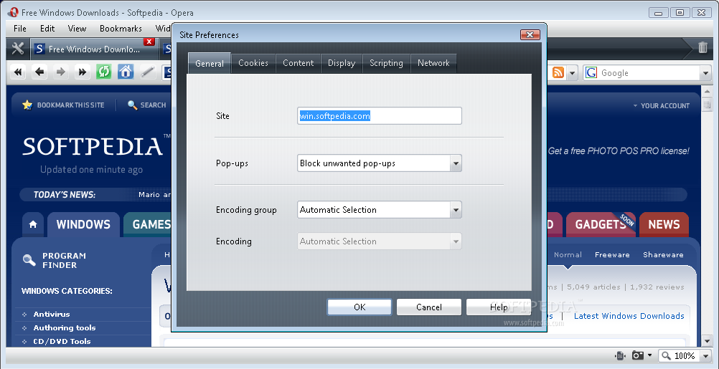
Task: Close the Free Windows Downloads tab
Action: [x=149, y=42]
